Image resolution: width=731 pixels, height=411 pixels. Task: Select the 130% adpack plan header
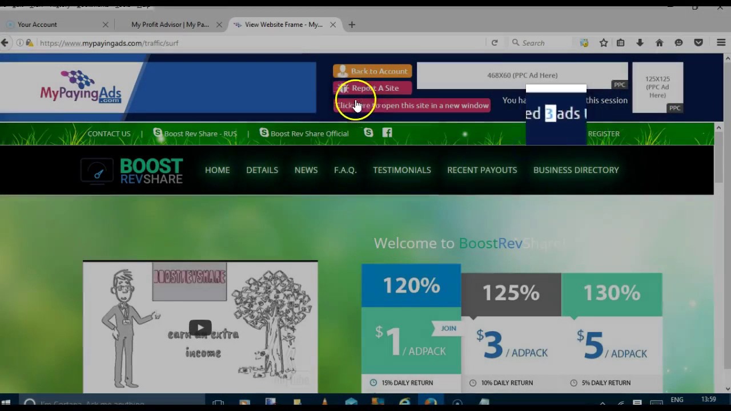point(612,293)
